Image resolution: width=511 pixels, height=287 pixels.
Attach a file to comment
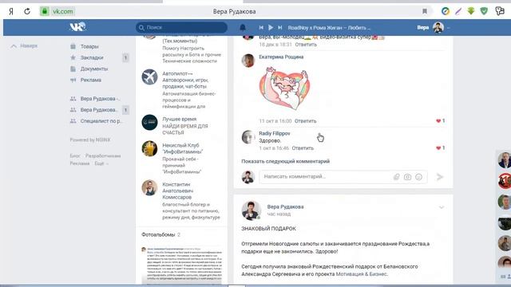coord(396,177)
